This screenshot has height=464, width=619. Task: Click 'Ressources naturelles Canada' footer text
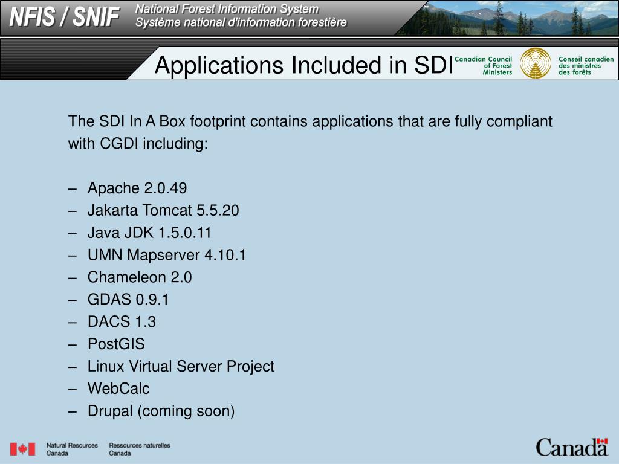point(140,449)
